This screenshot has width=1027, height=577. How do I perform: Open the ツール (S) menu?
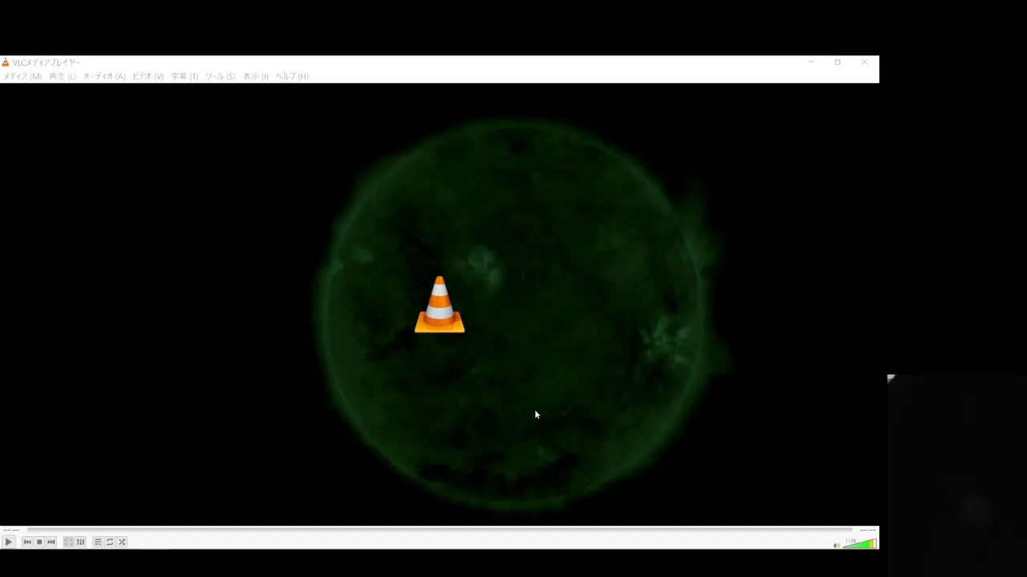tap(220, 76)
